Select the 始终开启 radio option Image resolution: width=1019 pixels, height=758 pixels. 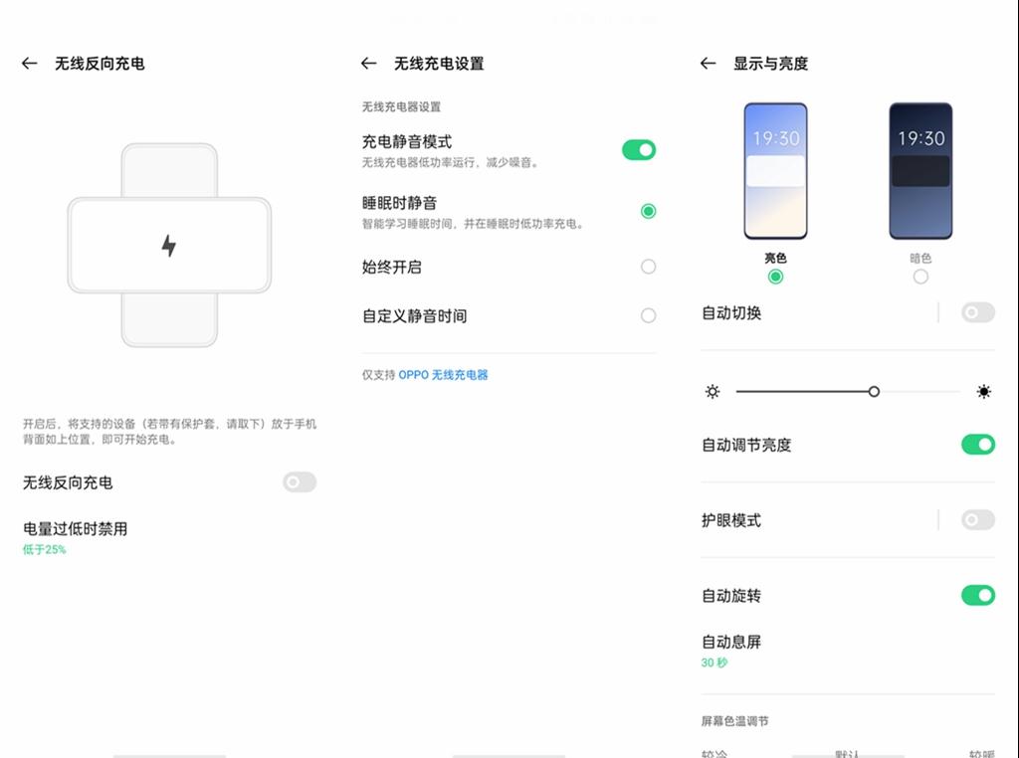coord(648,267)
